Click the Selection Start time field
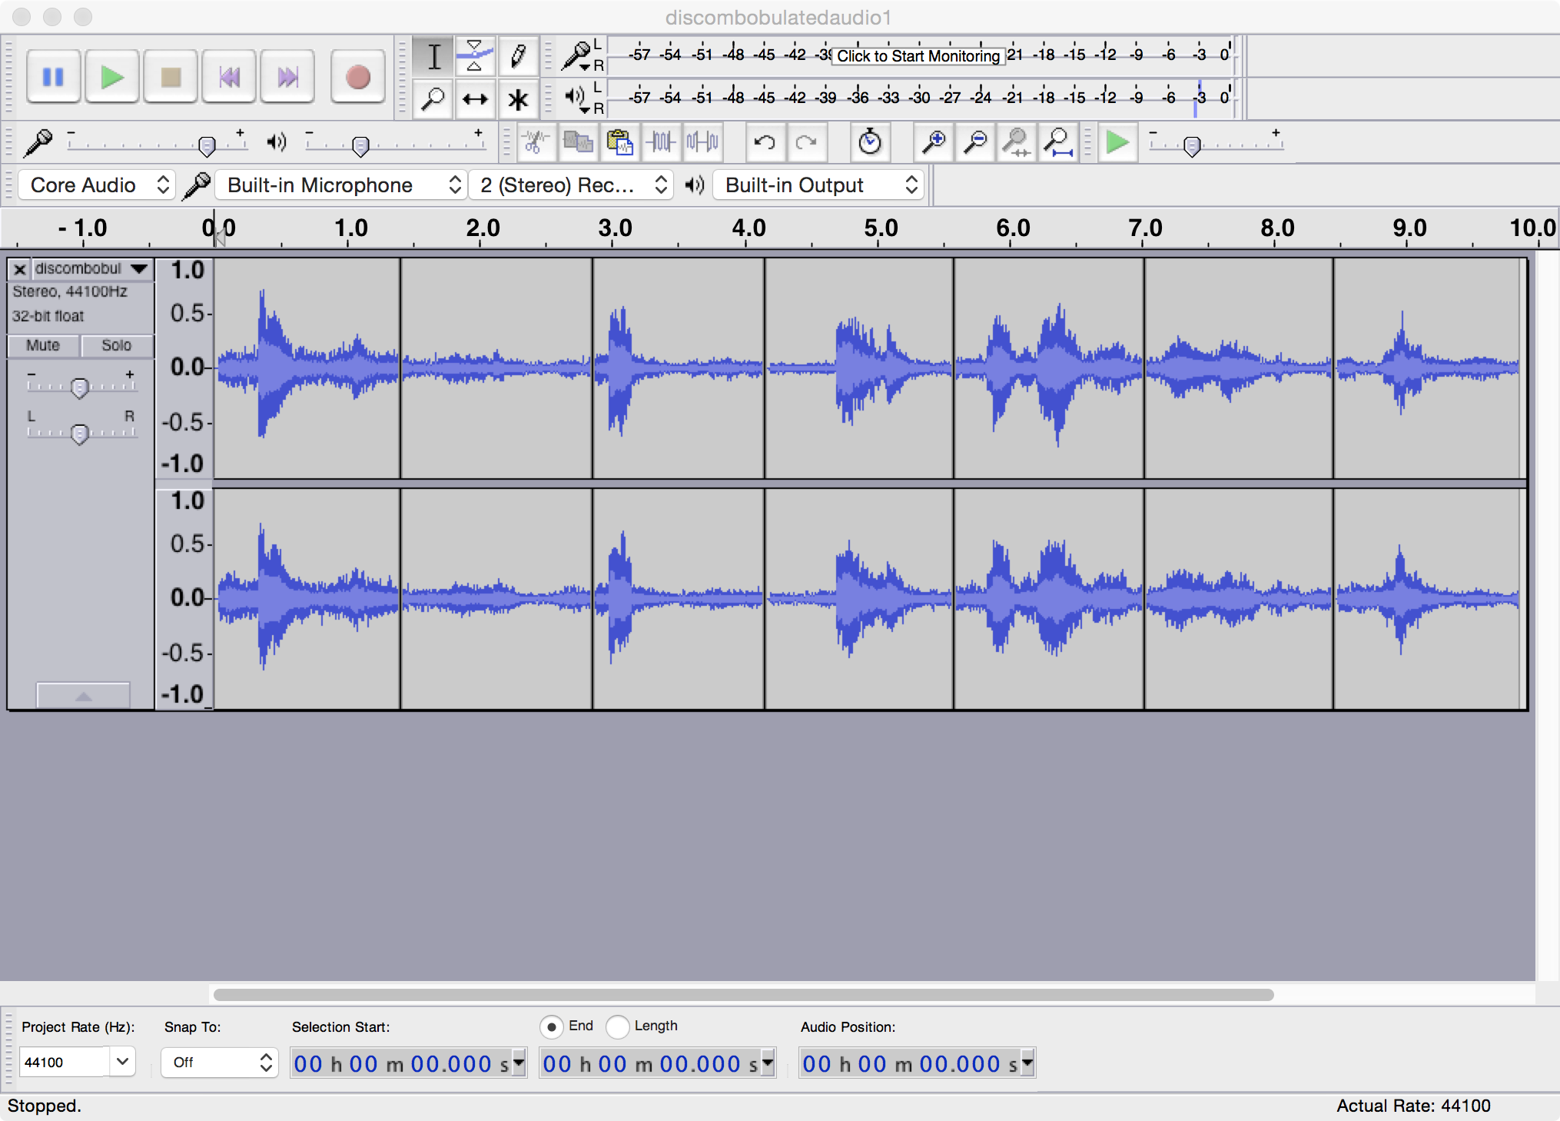The height and width of the screenshot is (1121, 1560). pyautogui.click(x=407, y=1063)
